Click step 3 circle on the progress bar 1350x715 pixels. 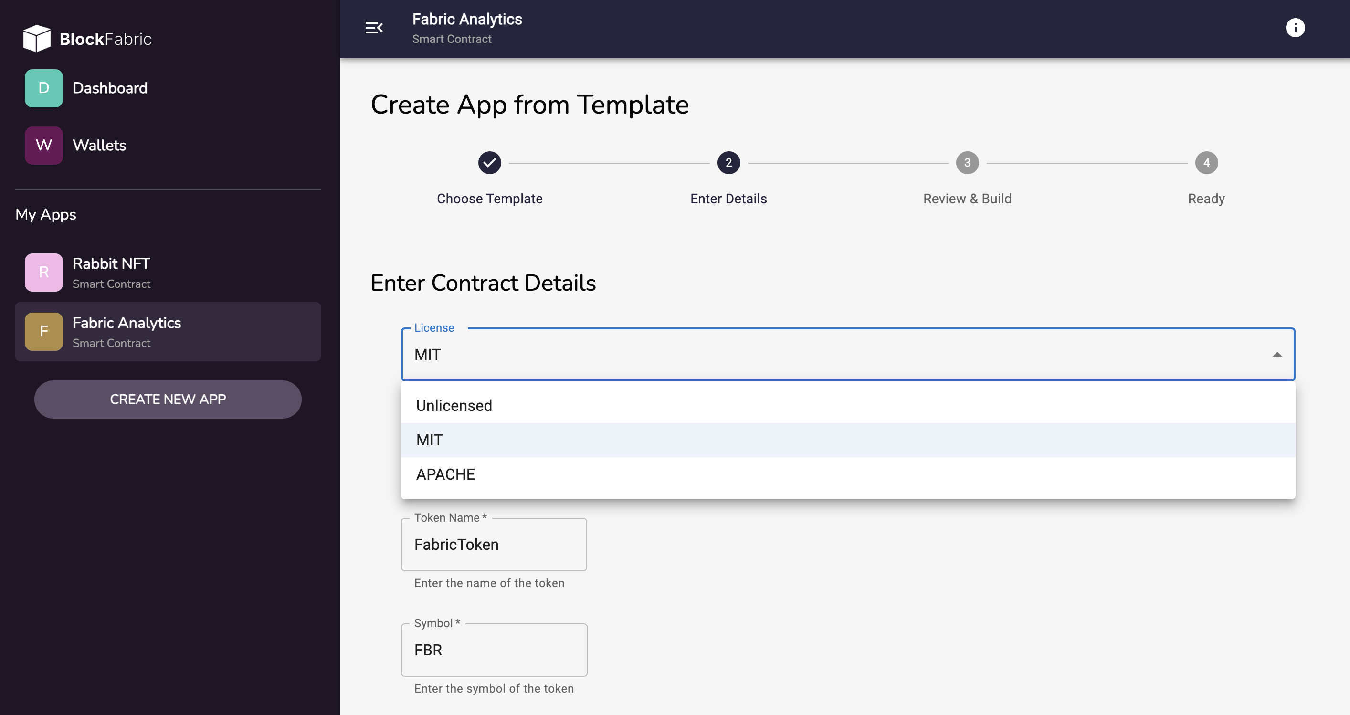[x=967, y=162]
